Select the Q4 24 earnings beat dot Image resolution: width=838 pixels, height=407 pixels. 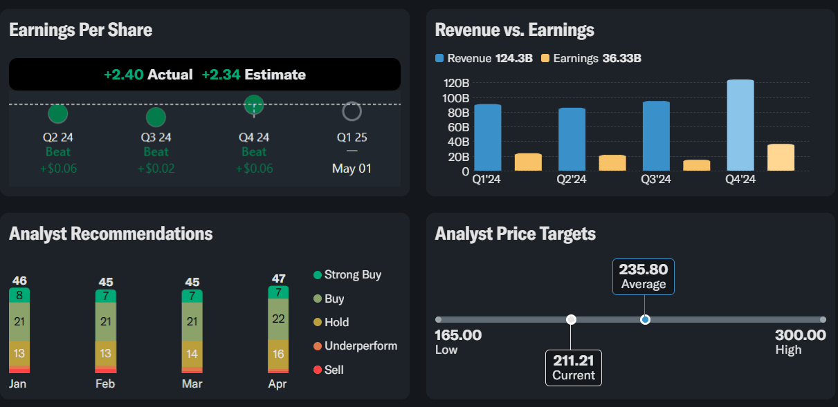click(x=254, y=104)
